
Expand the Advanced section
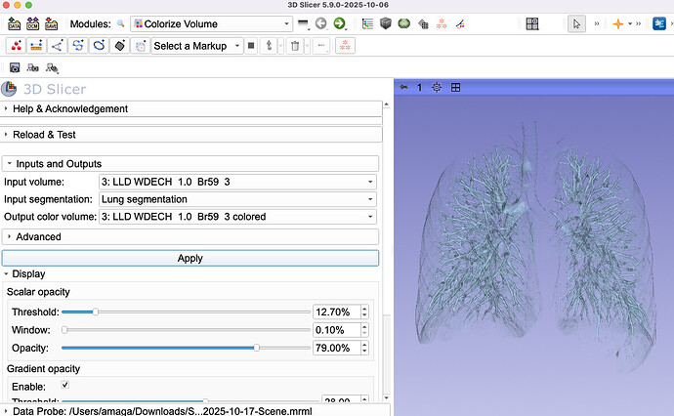coord(190,236)
